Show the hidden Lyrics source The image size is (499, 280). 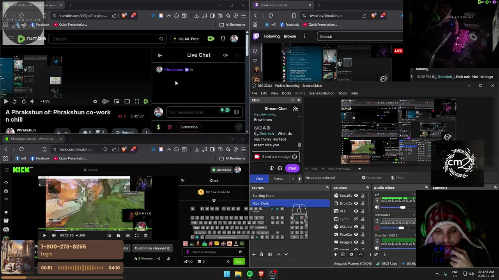click(x=356, y=219)
